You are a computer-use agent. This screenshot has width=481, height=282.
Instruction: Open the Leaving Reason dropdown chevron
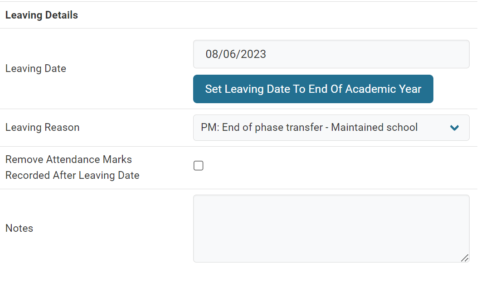click(454, 128)
